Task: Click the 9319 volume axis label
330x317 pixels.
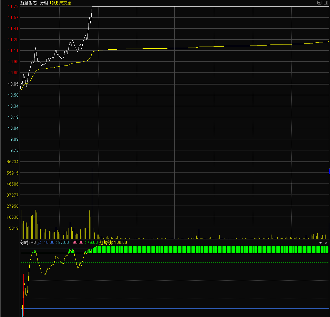Action: point(14,228)
